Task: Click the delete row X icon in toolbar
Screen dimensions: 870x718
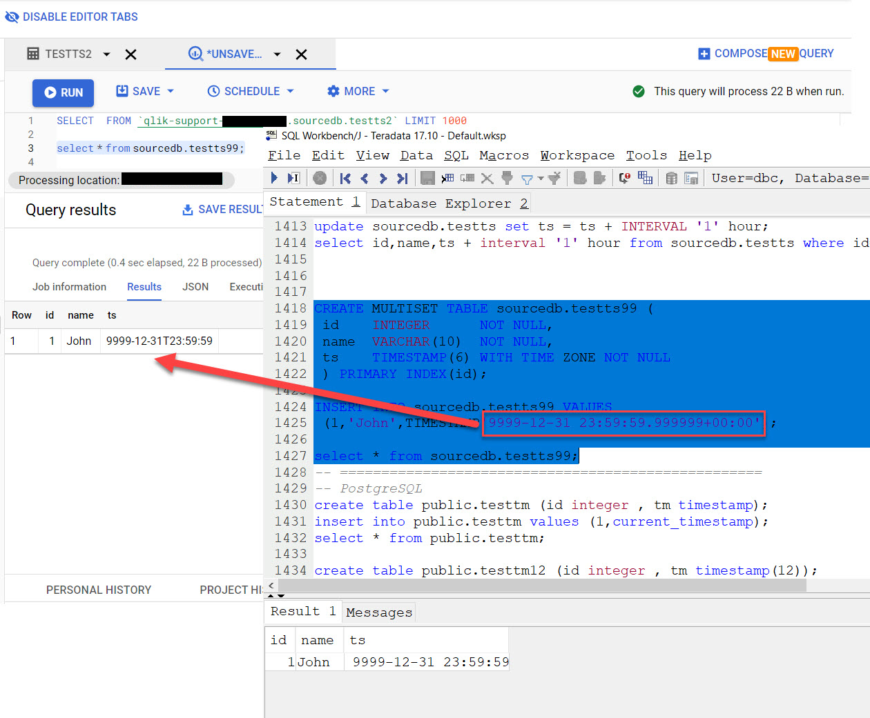Action: pyautogui.click(x=487, y=179)
